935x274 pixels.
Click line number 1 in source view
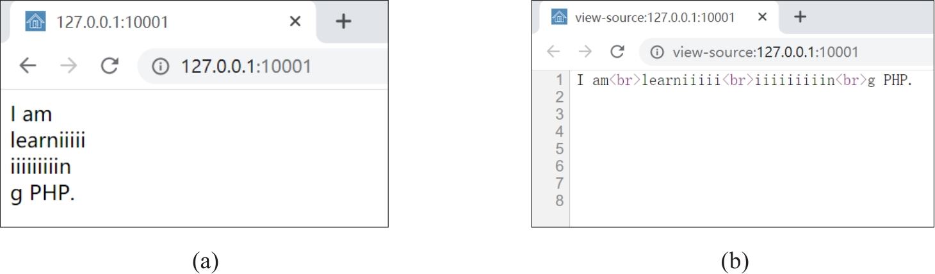558,81
